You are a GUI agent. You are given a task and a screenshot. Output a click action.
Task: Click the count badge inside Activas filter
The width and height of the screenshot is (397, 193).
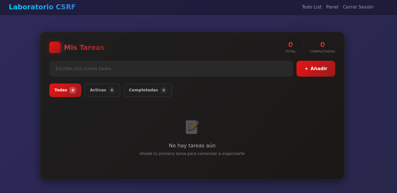coord(112,90)
